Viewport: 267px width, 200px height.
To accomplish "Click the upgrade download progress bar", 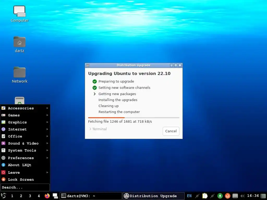I will (x=134, y=118).
